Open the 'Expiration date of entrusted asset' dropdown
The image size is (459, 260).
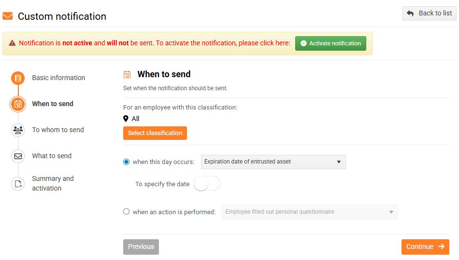pyautogui.click(x=273, y=162)
